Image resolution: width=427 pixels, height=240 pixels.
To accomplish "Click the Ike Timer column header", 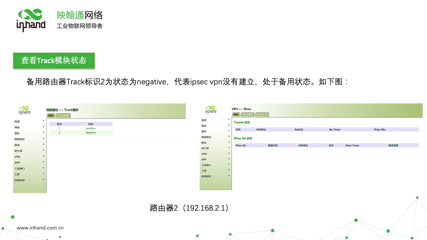I will coord(334,129).
